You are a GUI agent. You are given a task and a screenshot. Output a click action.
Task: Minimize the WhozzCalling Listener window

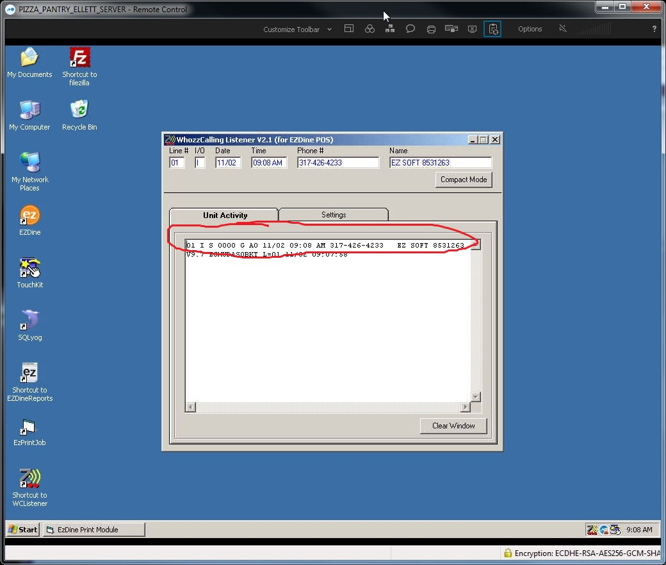click(473, 140)
